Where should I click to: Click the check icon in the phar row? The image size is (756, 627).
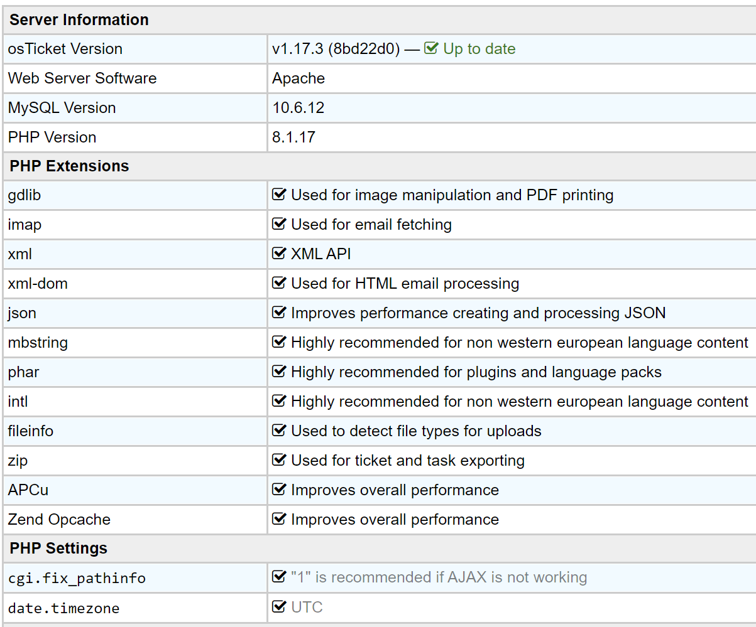coord(279,372)
